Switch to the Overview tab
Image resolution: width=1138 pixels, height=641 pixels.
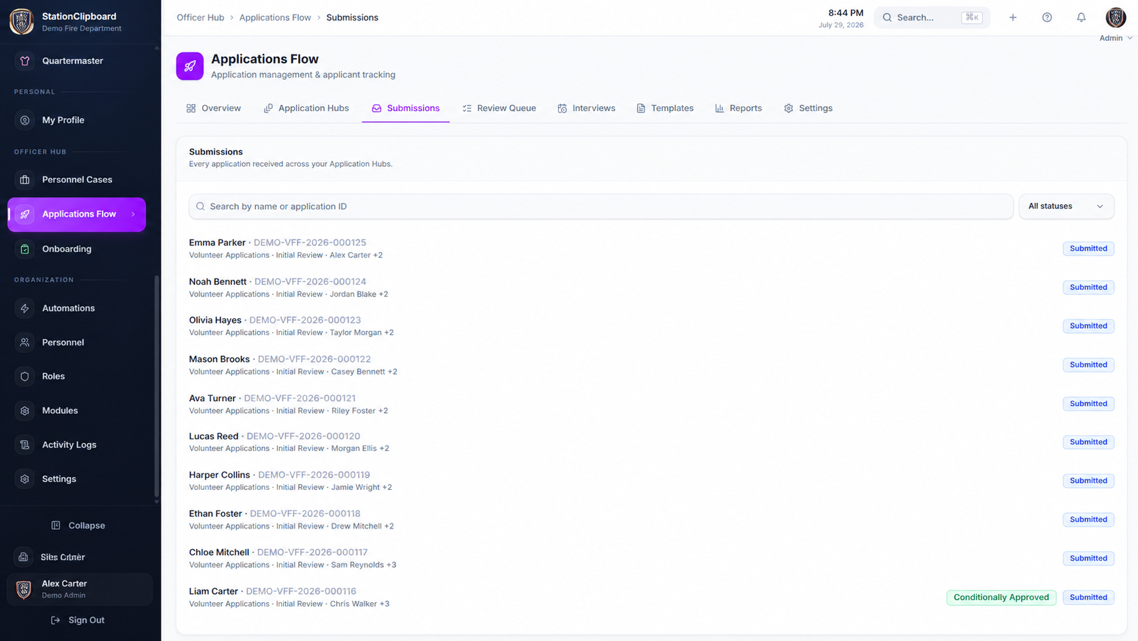(x=214, y=108)
